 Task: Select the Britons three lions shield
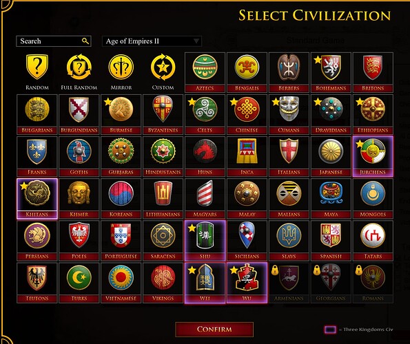pyautogui.click(x=373, y=67)
